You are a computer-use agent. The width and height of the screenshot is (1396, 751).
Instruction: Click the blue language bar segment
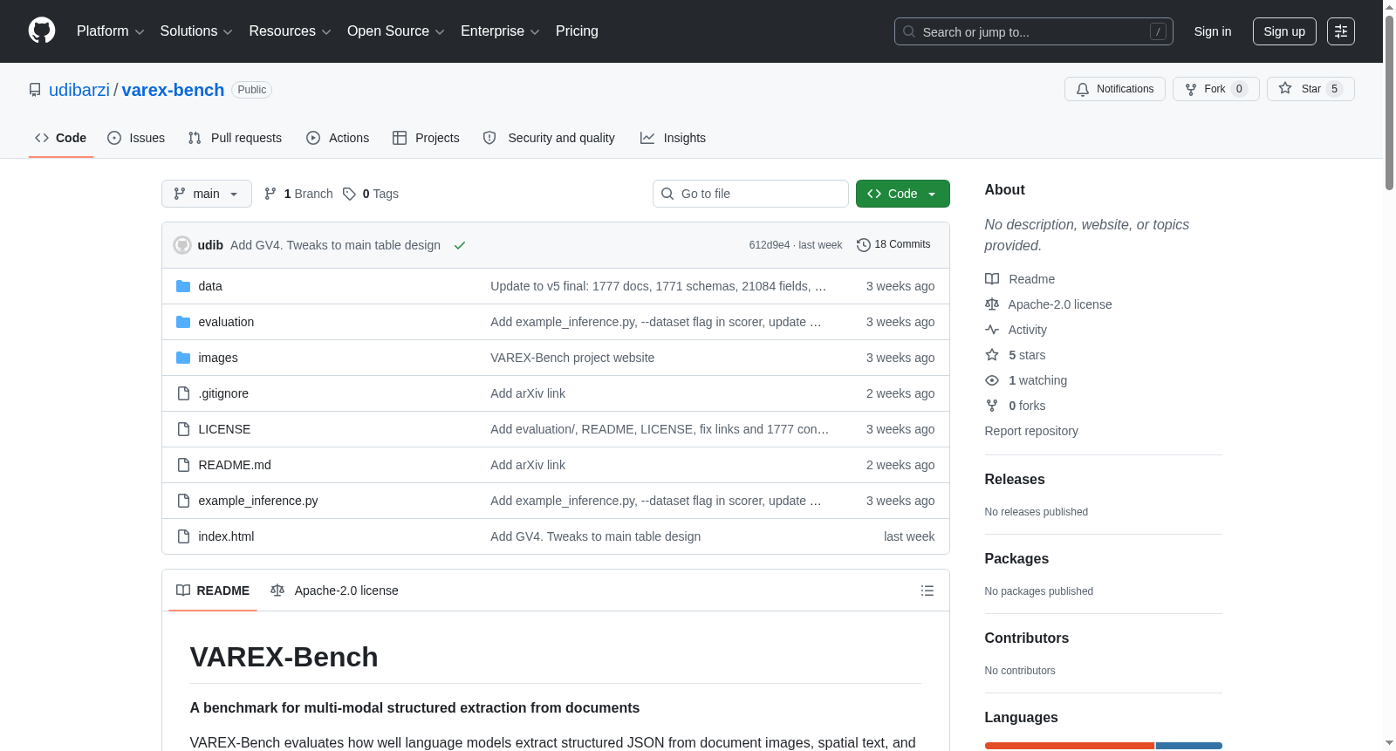click(x=1189, y=746)
